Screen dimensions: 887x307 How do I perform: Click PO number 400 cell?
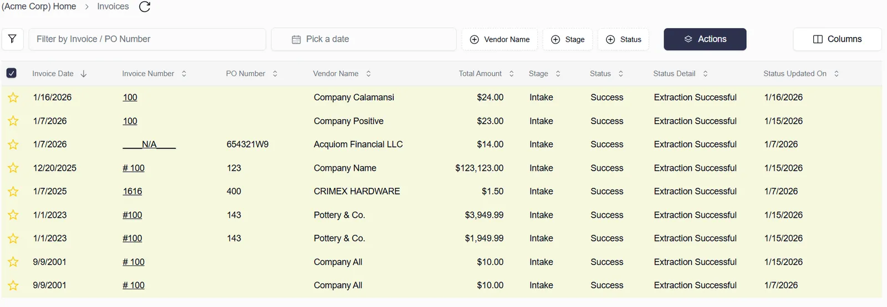click(234, 191)
